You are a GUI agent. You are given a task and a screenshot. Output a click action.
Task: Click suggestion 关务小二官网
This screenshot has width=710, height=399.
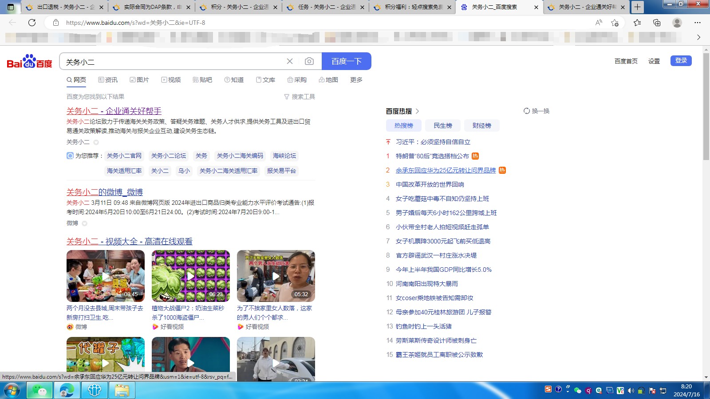(124, 156)
